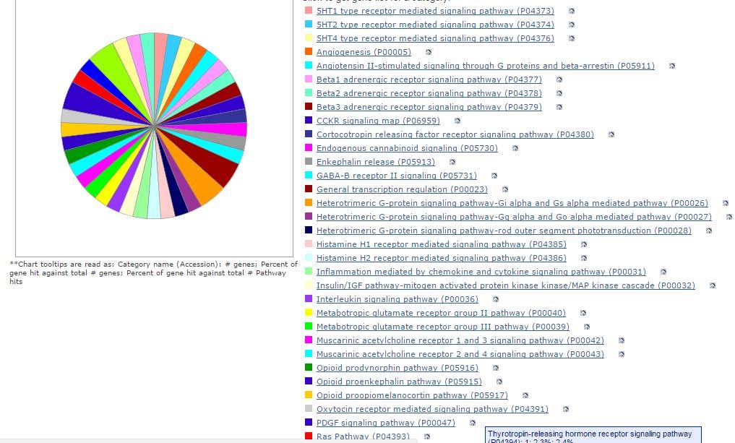Click the icon beside Metabotropic glutamate receptor group III
This screenshot has width=735, height=443.
coord(587,327)
